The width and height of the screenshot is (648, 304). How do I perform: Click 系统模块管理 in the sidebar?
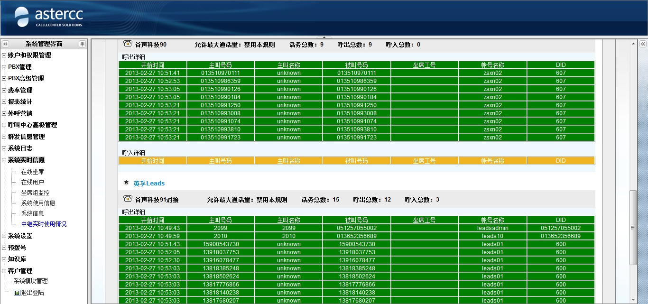click(x=30, y=281)
